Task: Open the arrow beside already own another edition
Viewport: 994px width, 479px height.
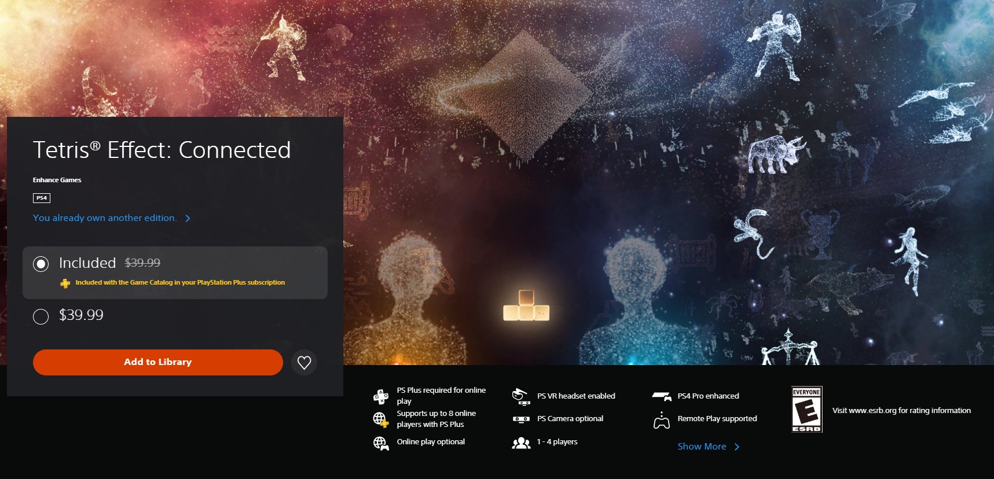Action: pyautogui.click(x=188, y=218)
